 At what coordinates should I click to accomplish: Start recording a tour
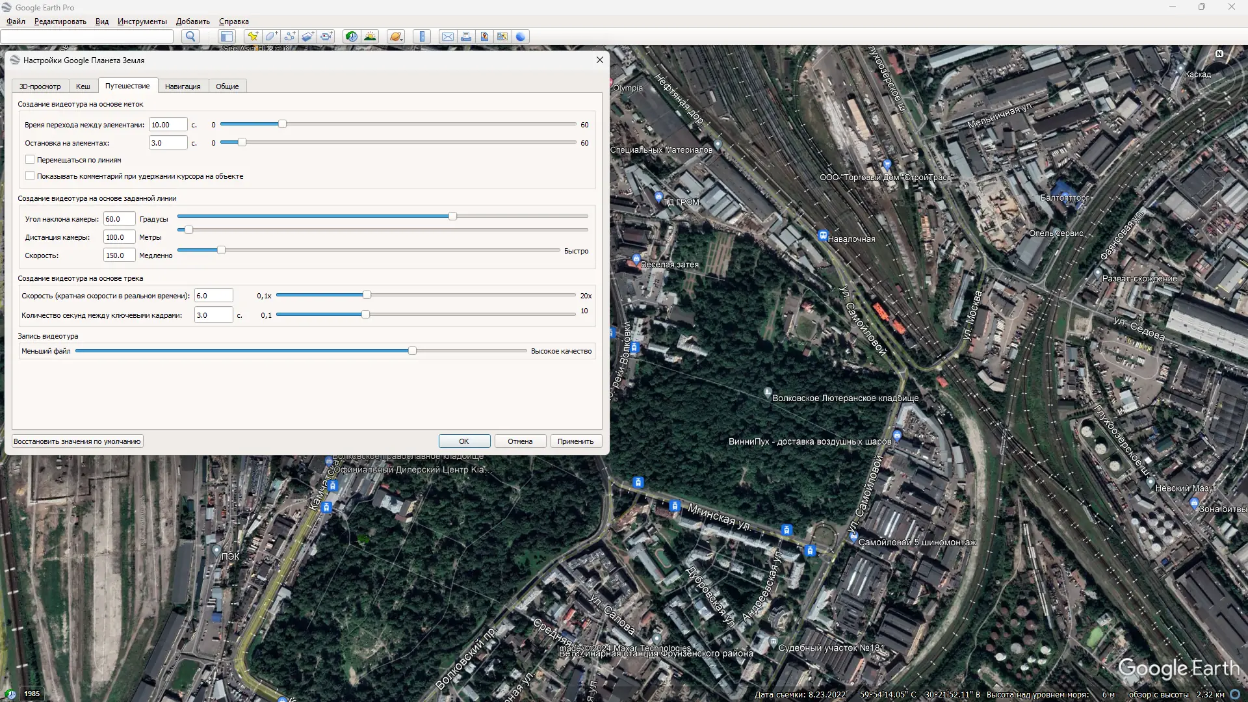click(326, 36)
